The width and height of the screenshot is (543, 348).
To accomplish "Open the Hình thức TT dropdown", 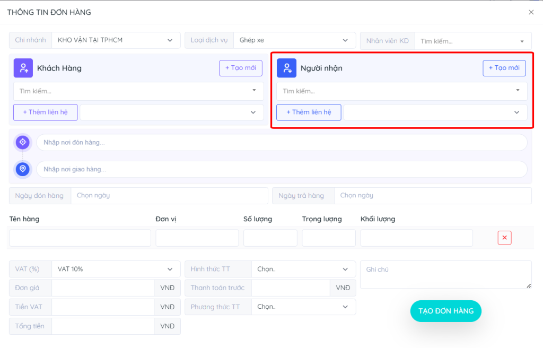I will coord(303,269).
